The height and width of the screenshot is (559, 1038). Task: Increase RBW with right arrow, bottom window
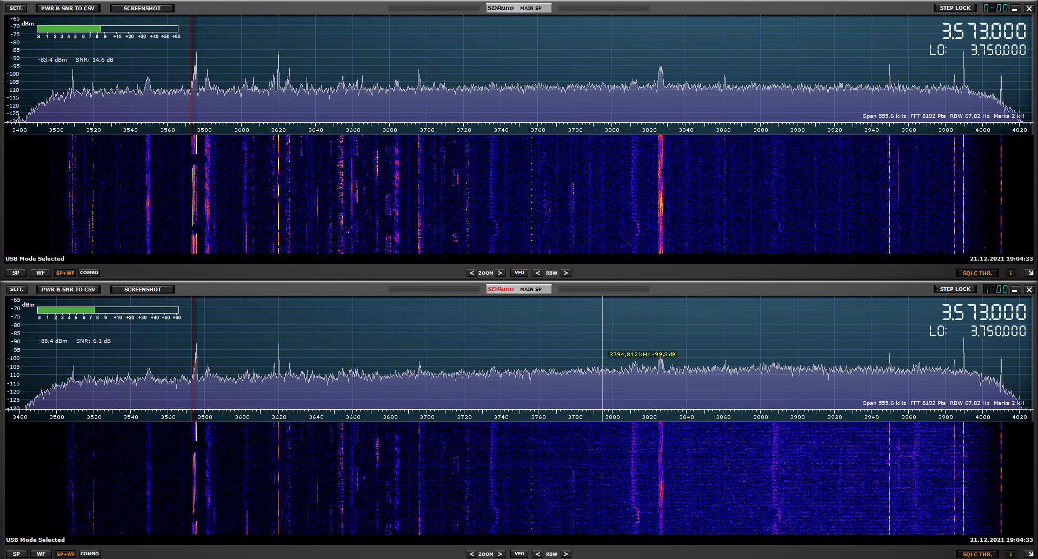[565, 554]
